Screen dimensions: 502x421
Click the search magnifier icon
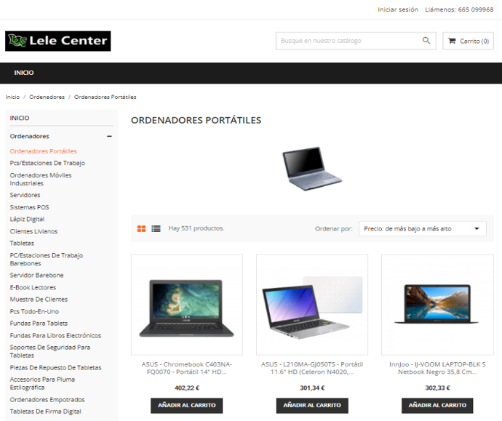pos(426,40)
